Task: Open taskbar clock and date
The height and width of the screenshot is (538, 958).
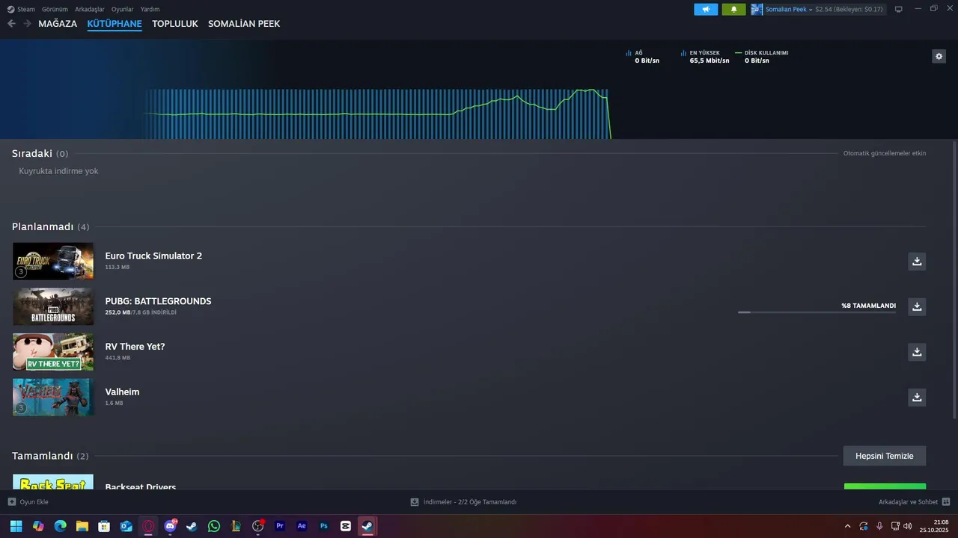Action: coord(934,526)
